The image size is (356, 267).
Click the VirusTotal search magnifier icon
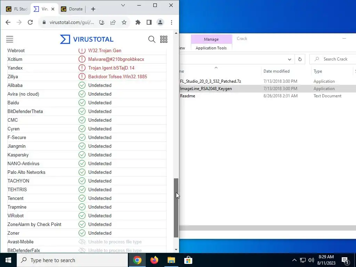[152, 39]
